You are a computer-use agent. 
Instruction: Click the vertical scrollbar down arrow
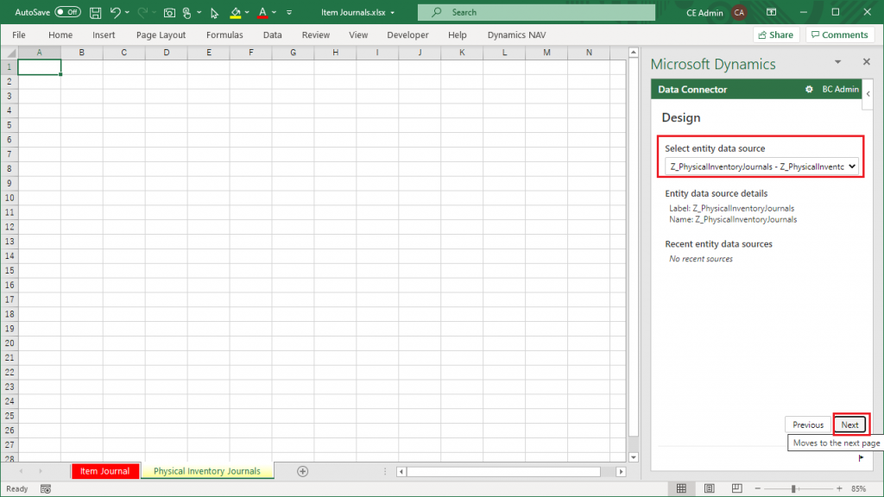pos(633,457)
